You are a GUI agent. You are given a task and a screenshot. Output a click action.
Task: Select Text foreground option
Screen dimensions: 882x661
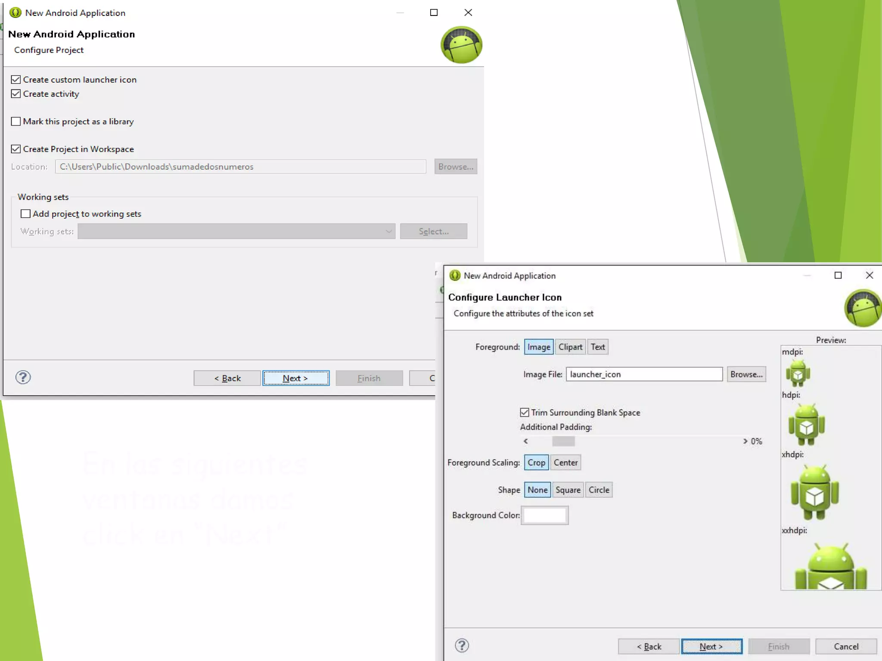point(598,347)
